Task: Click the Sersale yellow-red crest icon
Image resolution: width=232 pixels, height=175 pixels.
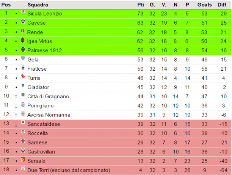Action: 23,160
